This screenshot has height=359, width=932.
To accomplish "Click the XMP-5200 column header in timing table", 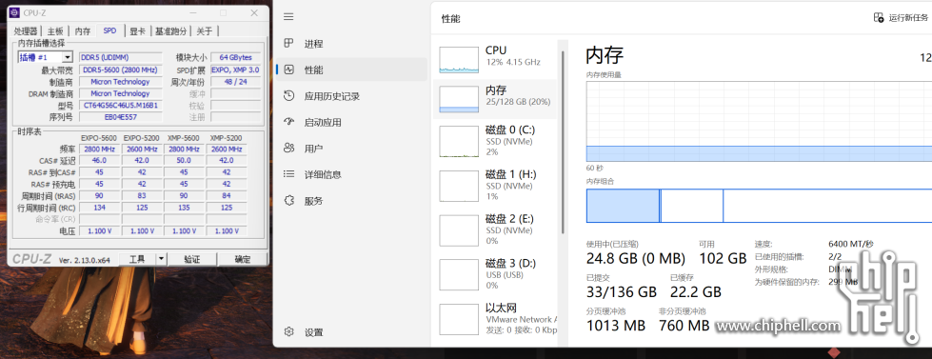I will point(227,138).
